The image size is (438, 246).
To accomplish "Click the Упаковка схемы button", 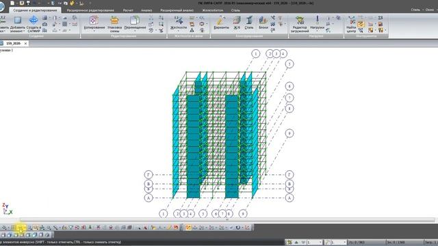I will tap(114, 25).
